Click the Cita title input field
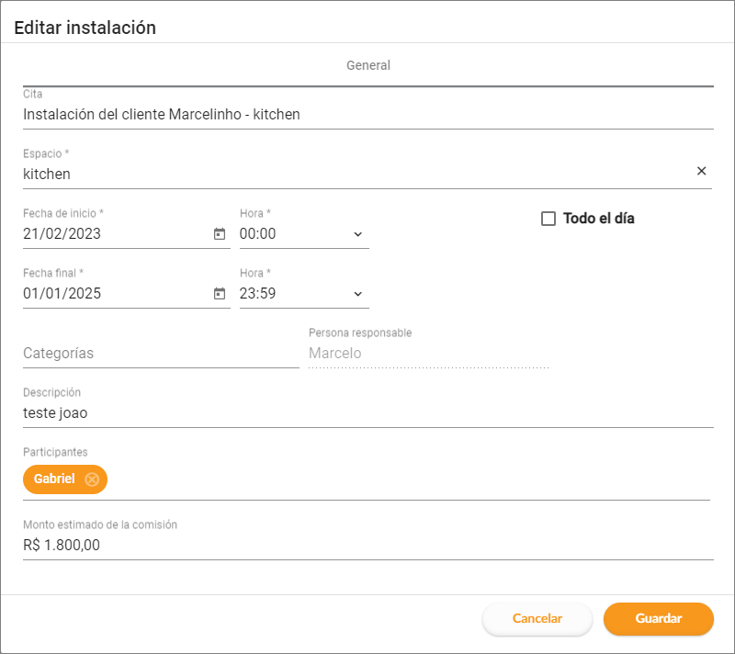735x654 pixels. (367, 115)
